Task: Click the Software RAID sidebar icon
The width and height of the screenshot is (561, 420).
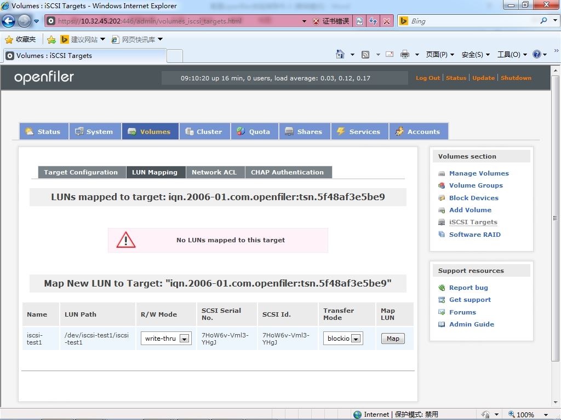Action: click(442, 235)
